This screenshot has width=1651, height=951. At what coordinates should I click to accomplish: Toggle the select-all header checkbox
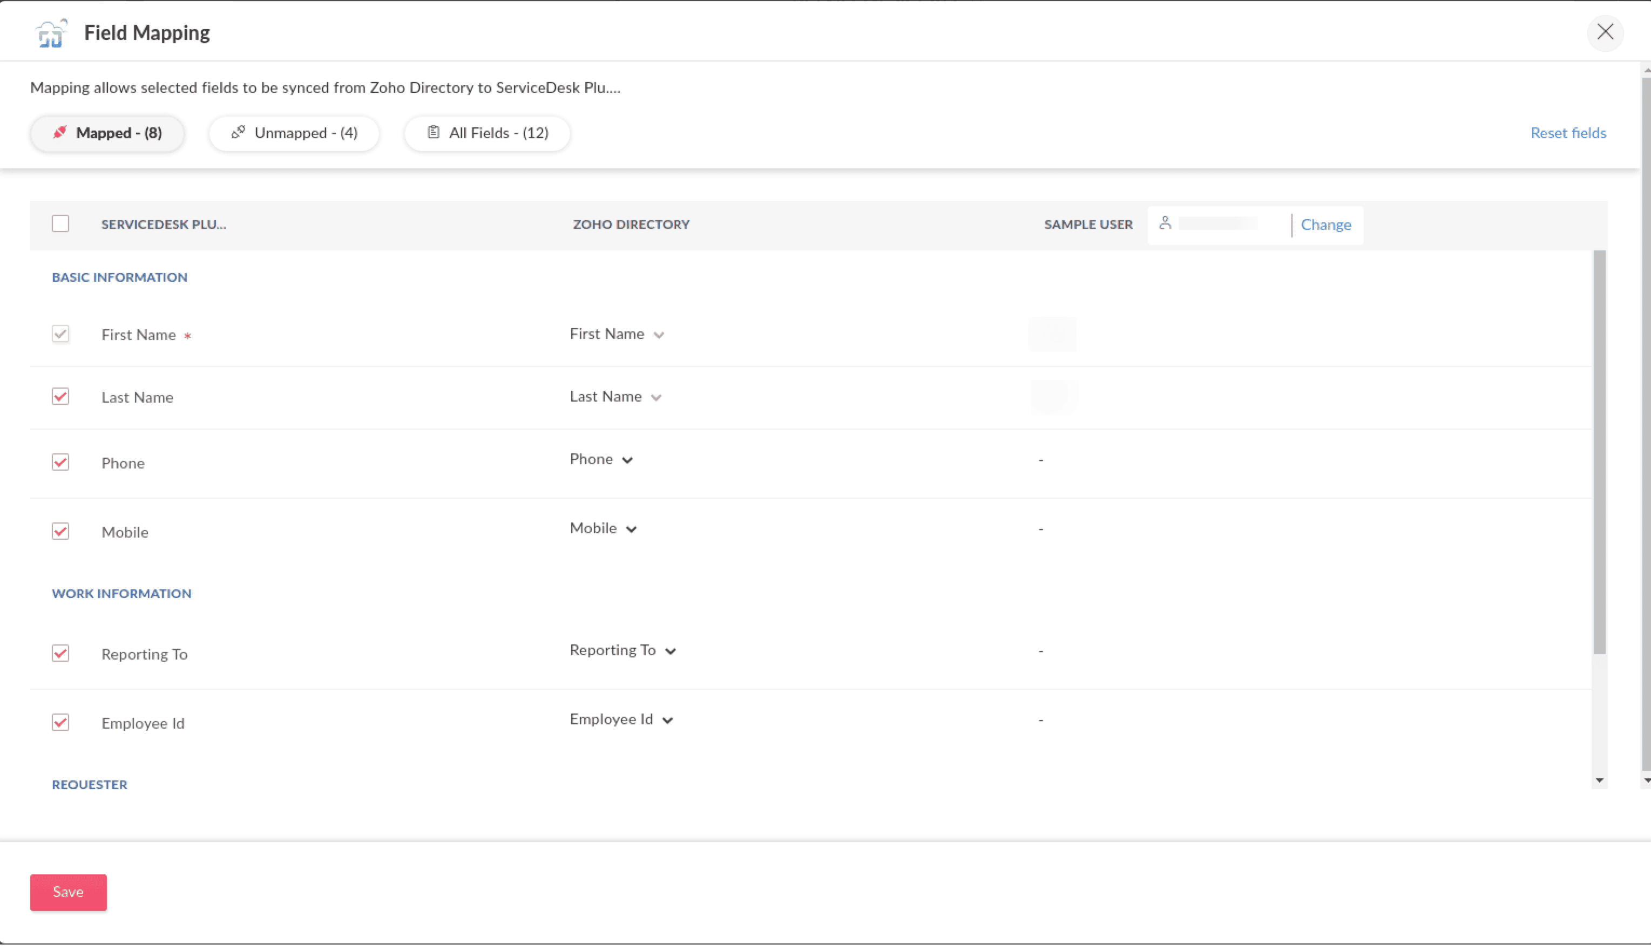pyautogui.click(x=61, y=223)
